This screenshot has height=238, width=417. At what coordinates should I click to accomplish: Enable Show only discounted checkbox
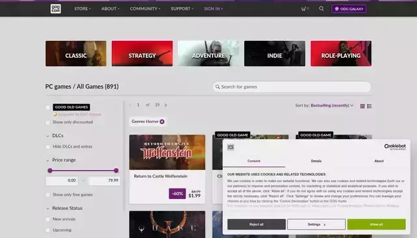(48, 122)
